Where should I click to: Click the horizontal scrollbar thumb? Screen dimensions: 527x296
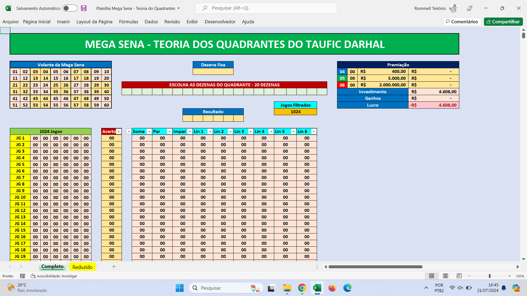[x=375, y=267]
